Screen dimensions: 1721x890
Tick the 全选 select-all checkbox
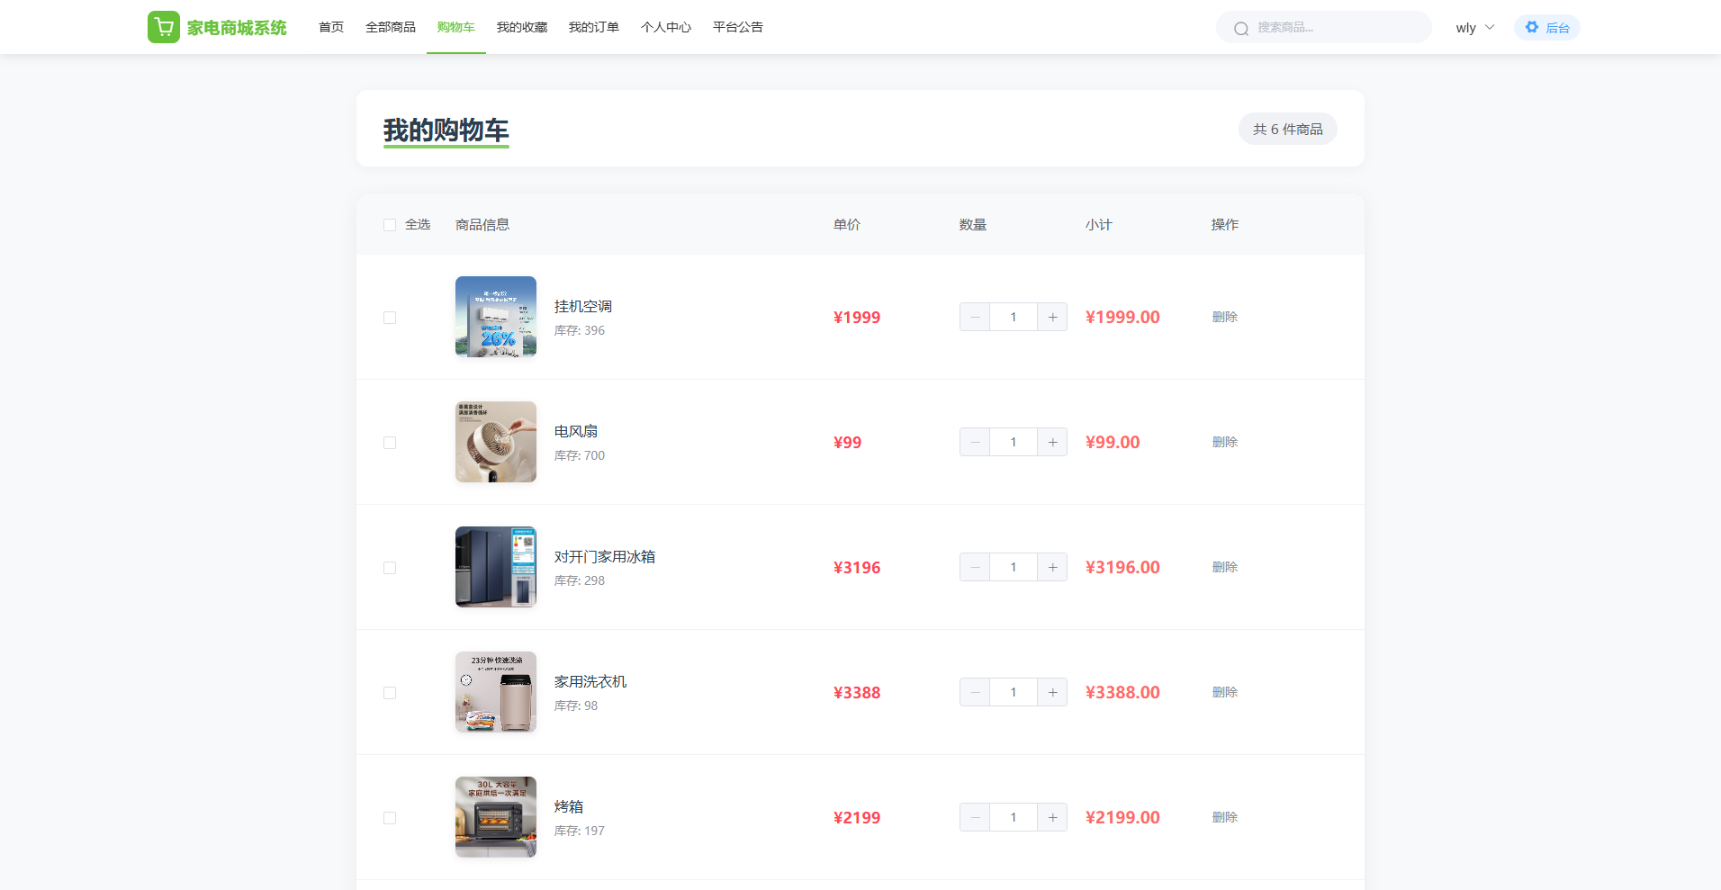pos(390,225)
